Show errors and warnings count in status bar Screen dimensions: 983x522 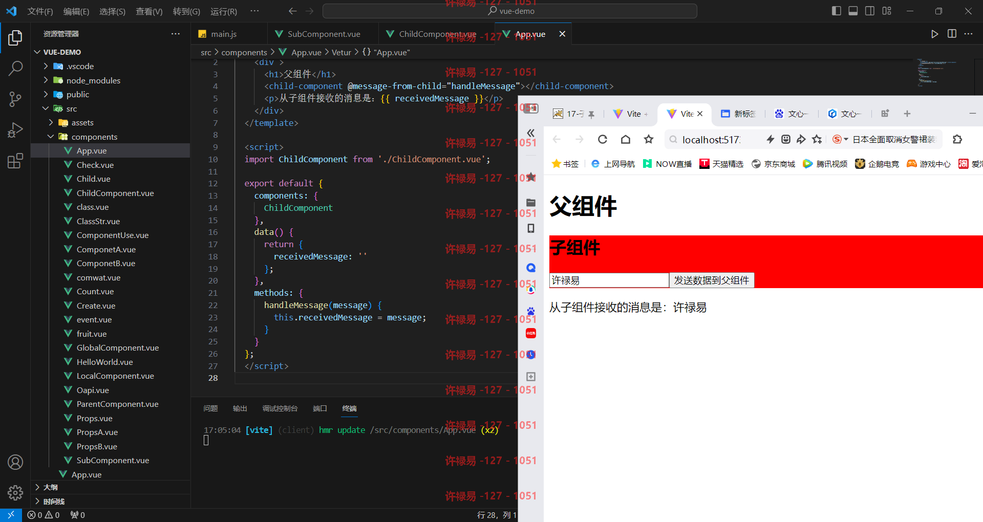click(44, 515)
